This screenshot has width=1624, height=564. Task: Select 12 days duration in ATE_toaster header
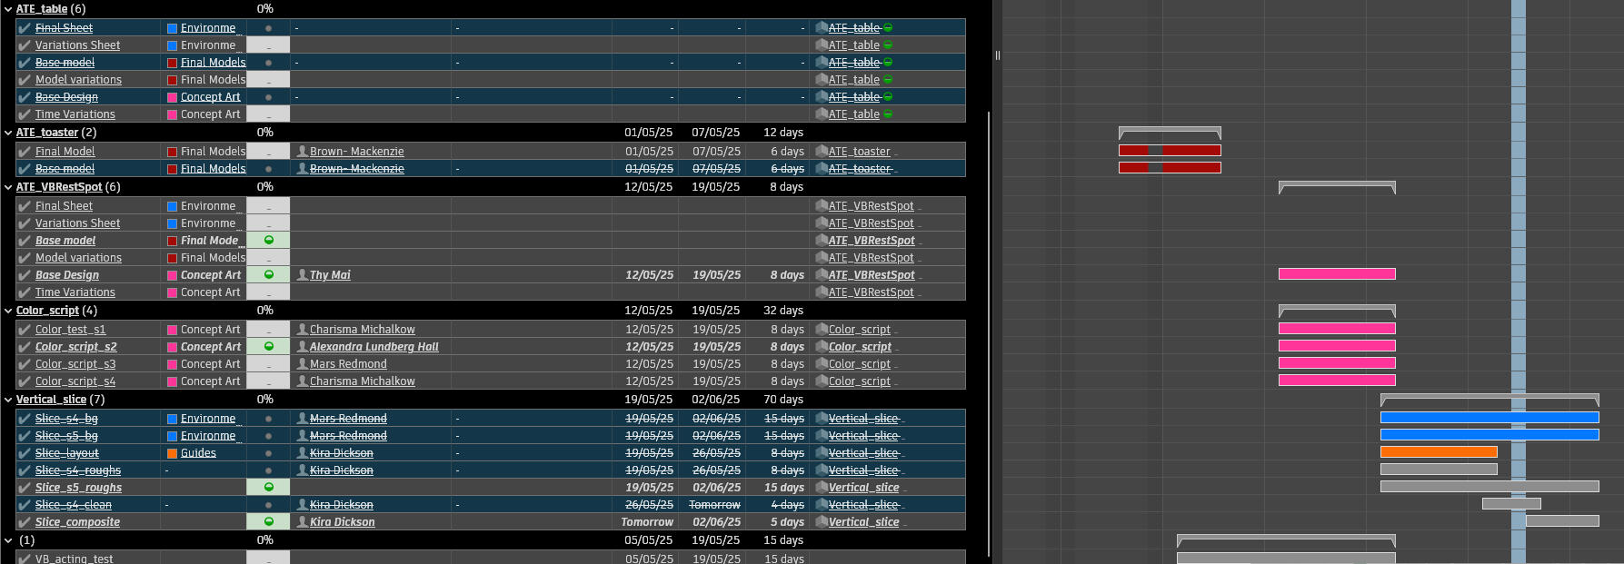[x=783, y=133]
